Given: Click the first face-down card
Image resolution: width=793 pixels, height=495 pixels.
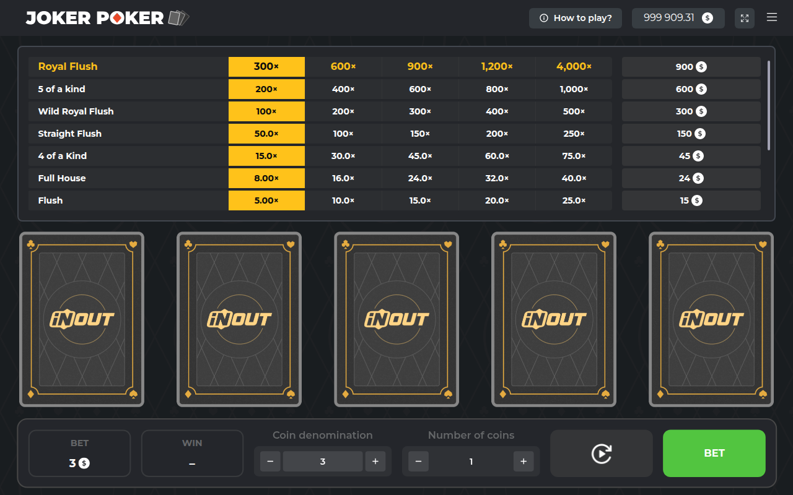Looking at the screenshot, I should tap(82, 319).
